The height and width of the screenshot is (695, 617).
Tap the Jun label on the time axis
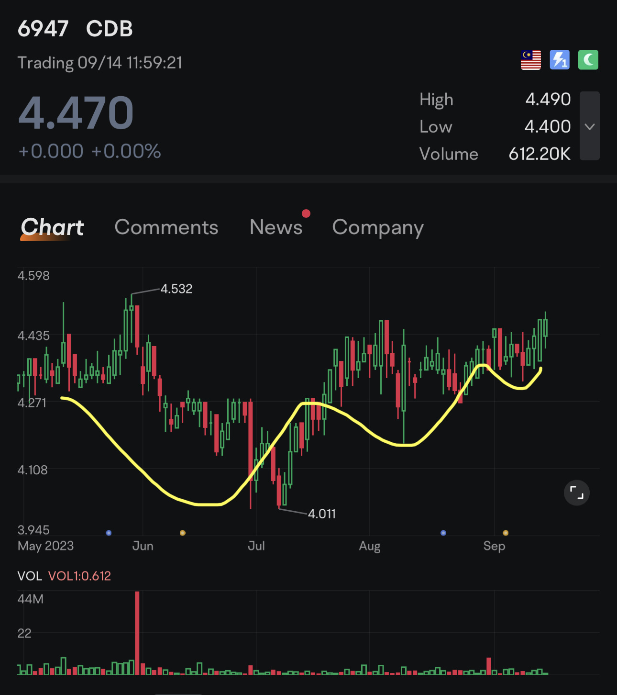[x=143, y=546]
